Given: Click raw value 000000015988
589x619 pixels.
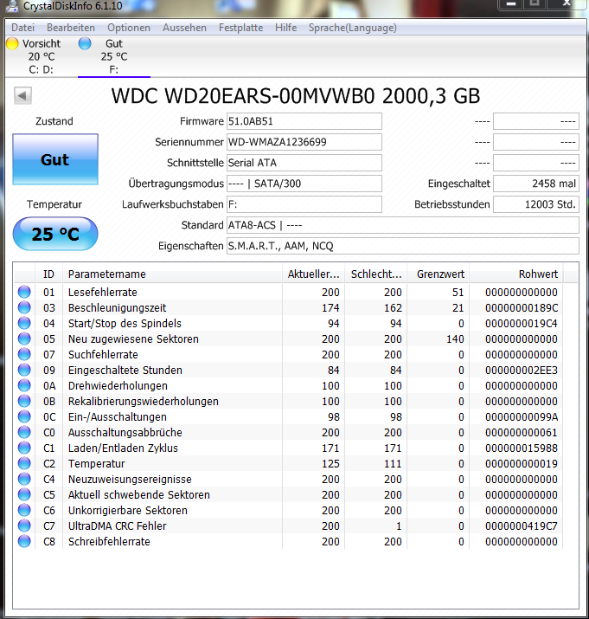Looking at the screenshot, I should (x=522, y=448).
